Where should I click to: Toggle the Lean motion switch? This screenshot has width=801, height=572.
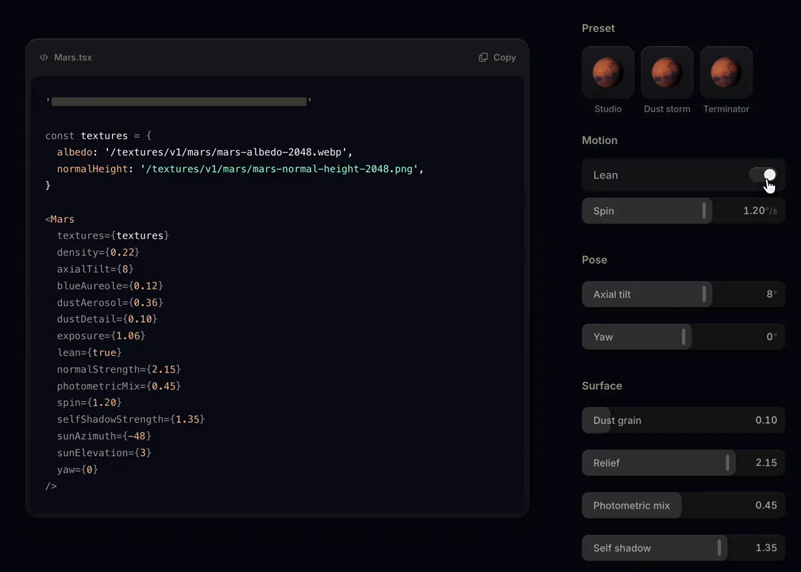pos(763,175)
